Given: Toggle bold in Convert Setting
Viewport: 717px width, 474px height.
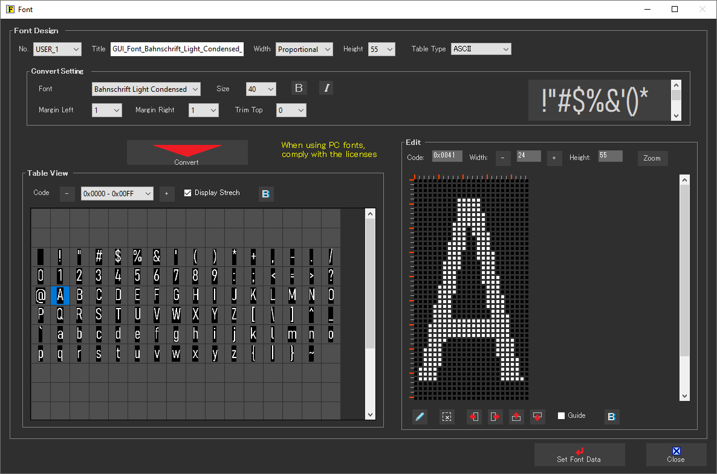Looking at the screenshot, I should click(299, 88).
